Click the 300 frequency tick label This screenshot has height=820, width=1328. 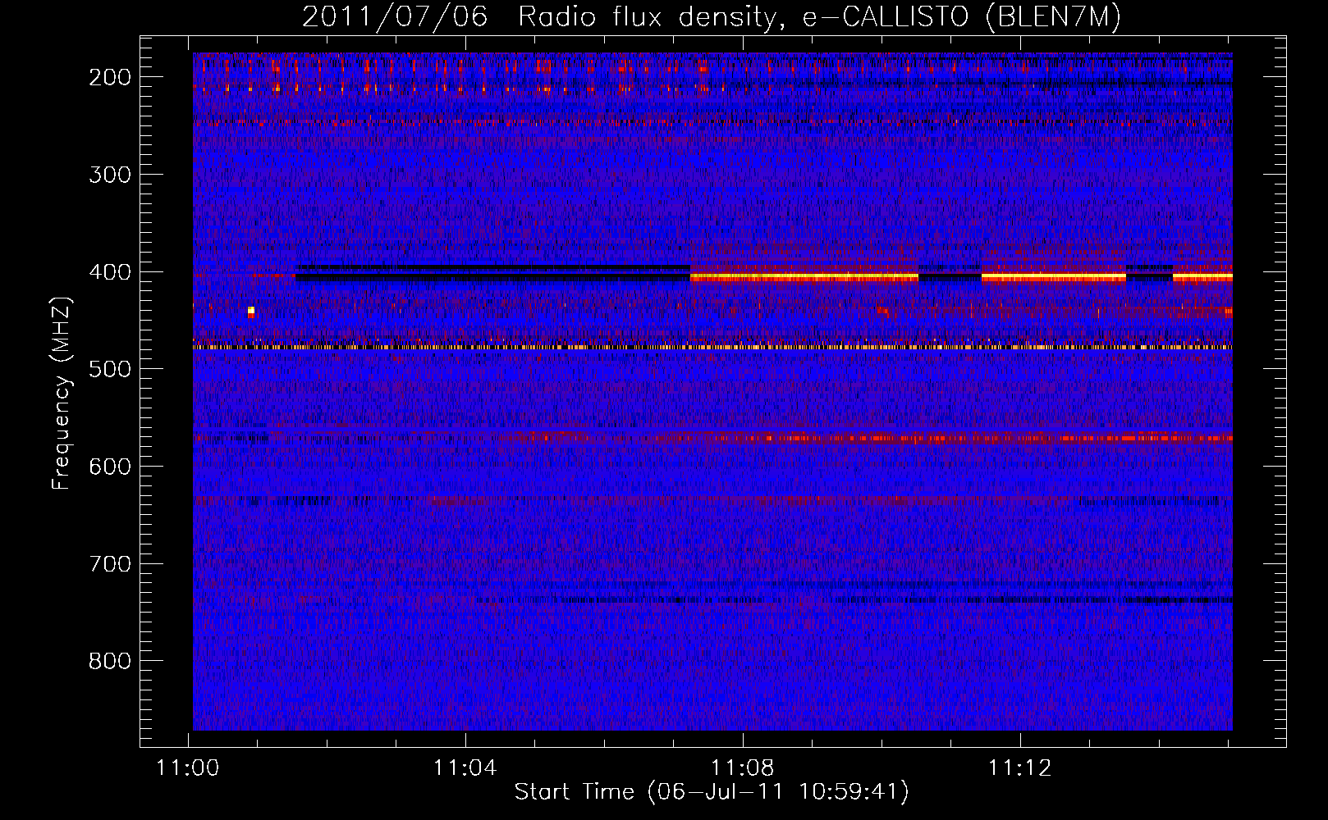click(x=110, y=175)
